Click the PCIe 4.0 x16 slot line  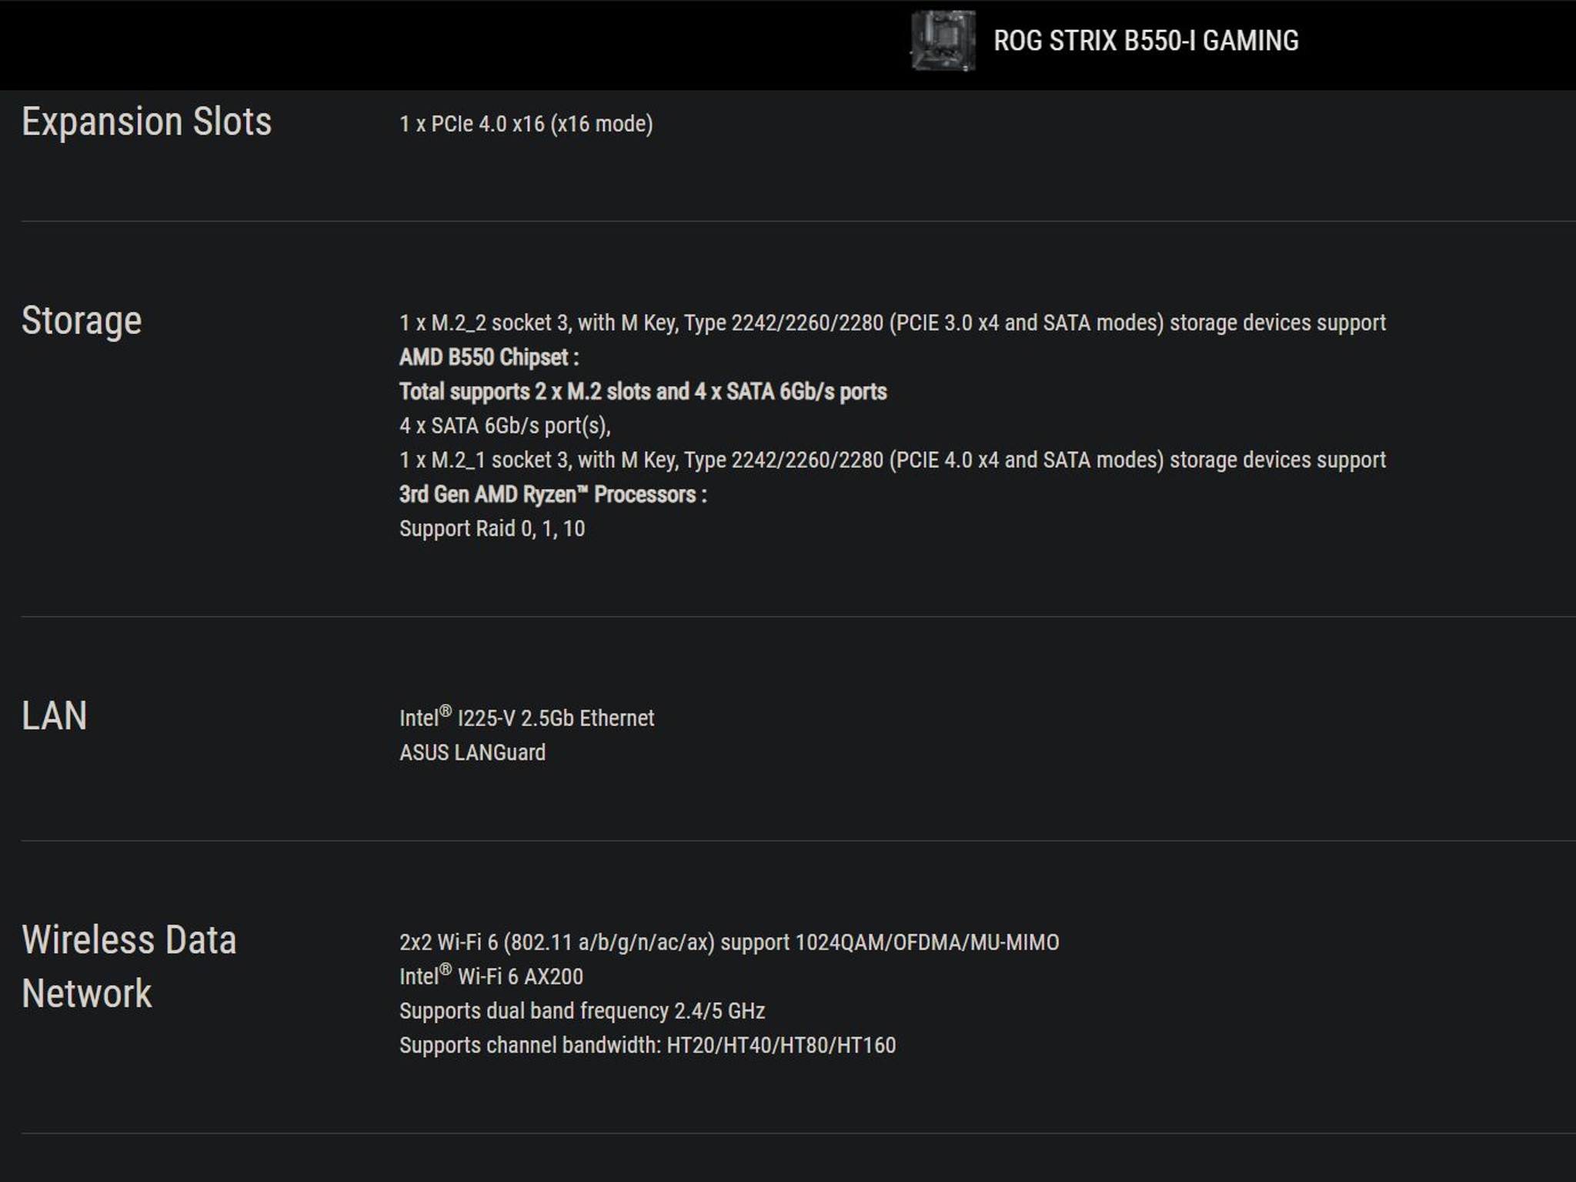point(526,124)
